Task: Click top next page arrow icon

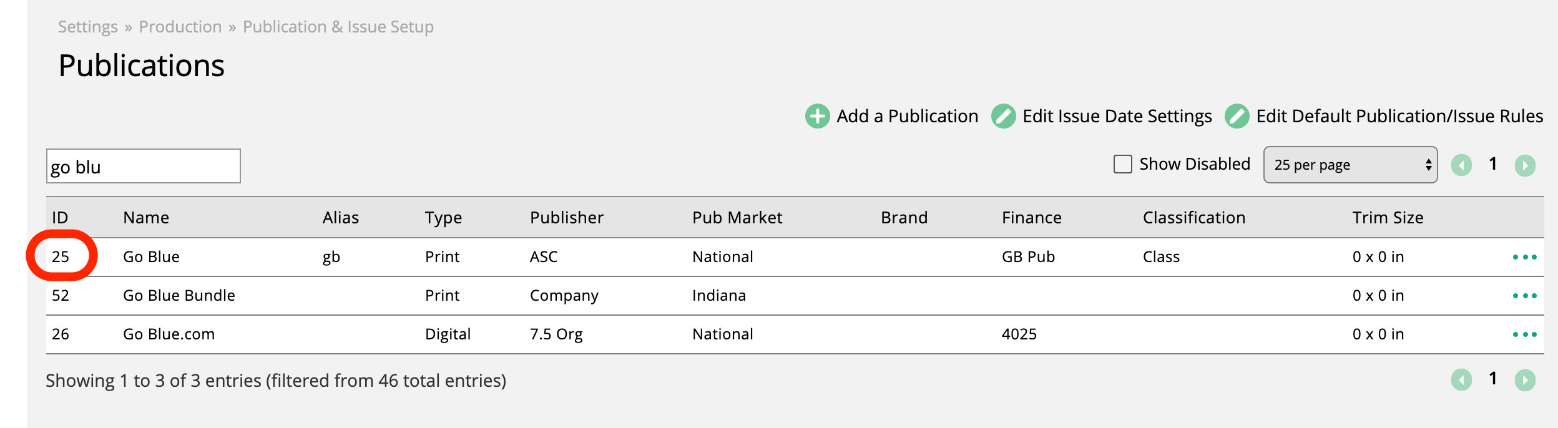Action: coord(1525,165)
